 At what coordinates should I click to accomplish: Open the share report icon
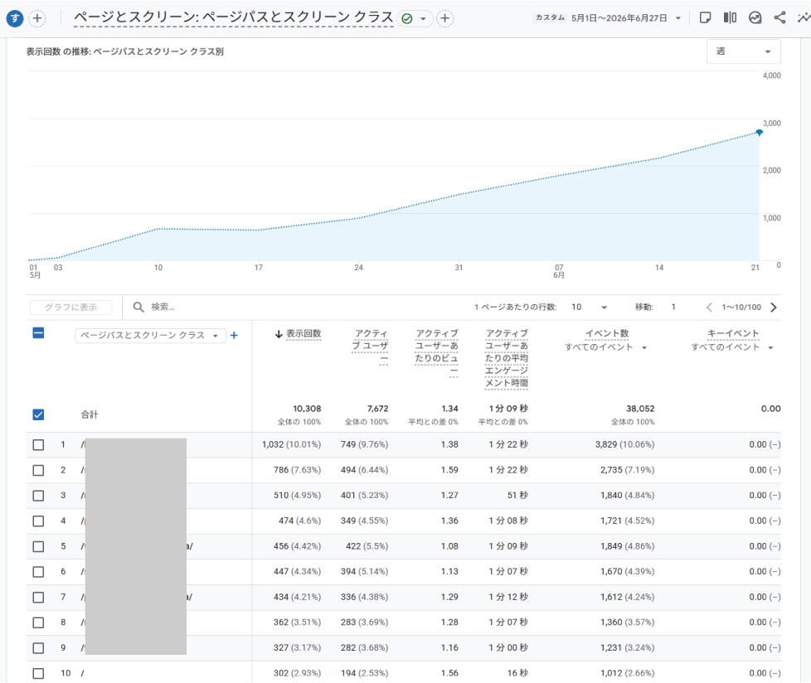pos(779,18)
